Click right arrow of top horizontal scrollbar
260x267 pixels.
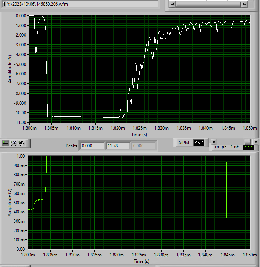click(x=244, y=4)
